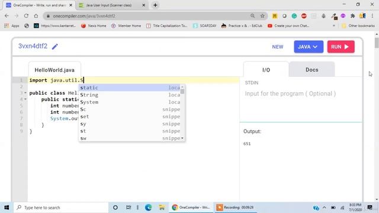
Task: Choose 'System' from the autocomplete list
Action: tap(130, 102)
